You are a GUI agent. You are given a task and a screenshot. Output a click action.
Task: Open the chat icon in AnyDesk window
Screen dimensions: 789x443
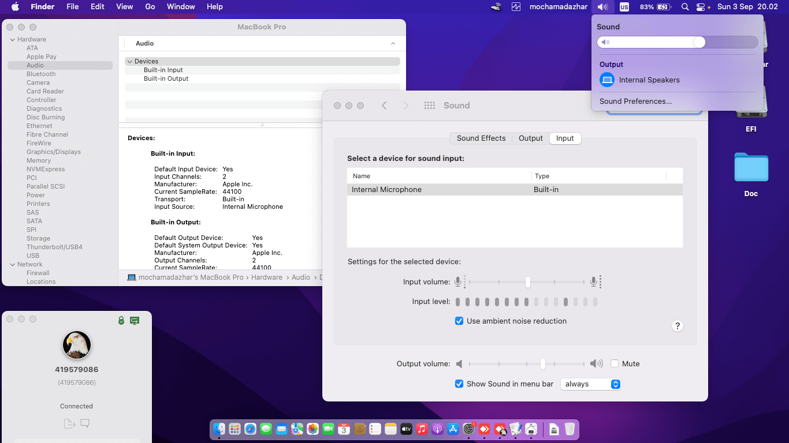click(x=85, y=424)
